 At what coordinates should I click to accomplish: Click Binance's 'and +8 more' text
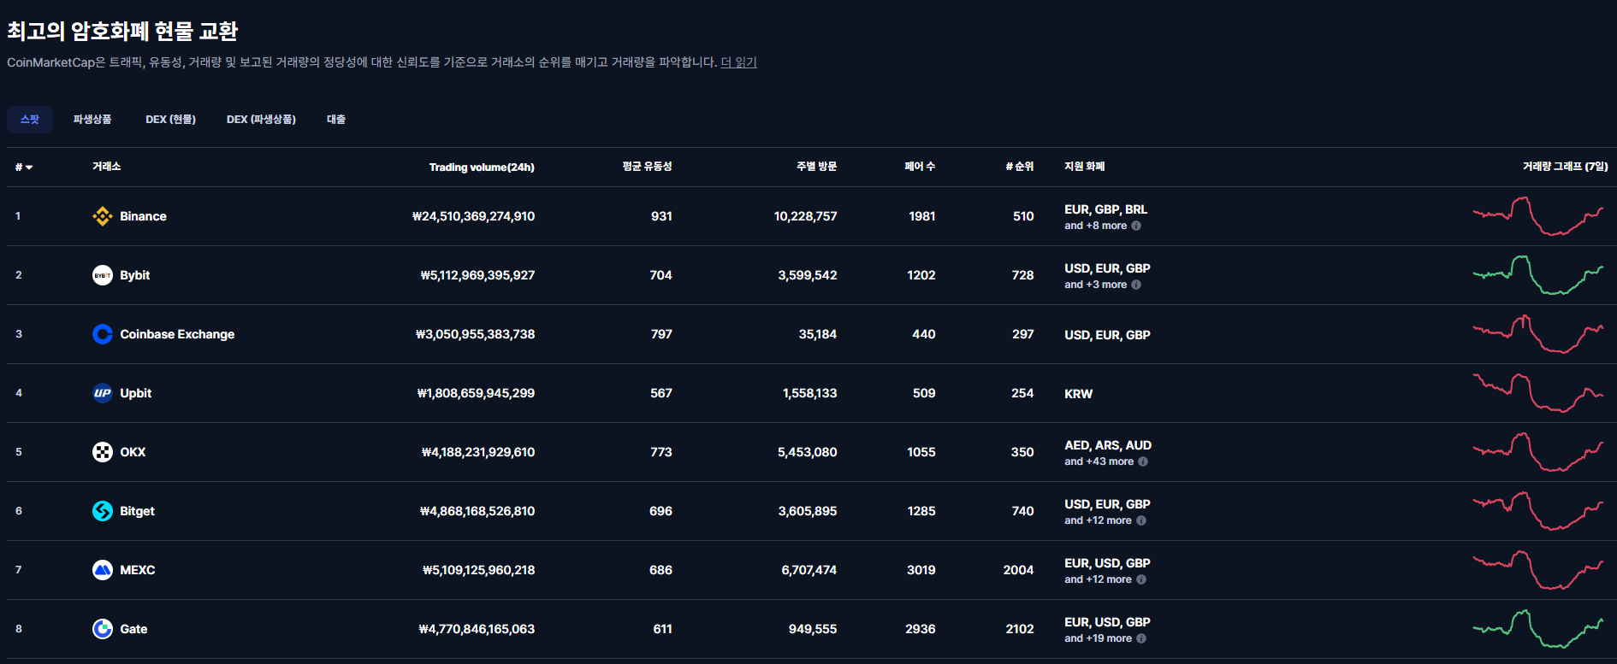pyautogui.click(x=1095, y=226)
